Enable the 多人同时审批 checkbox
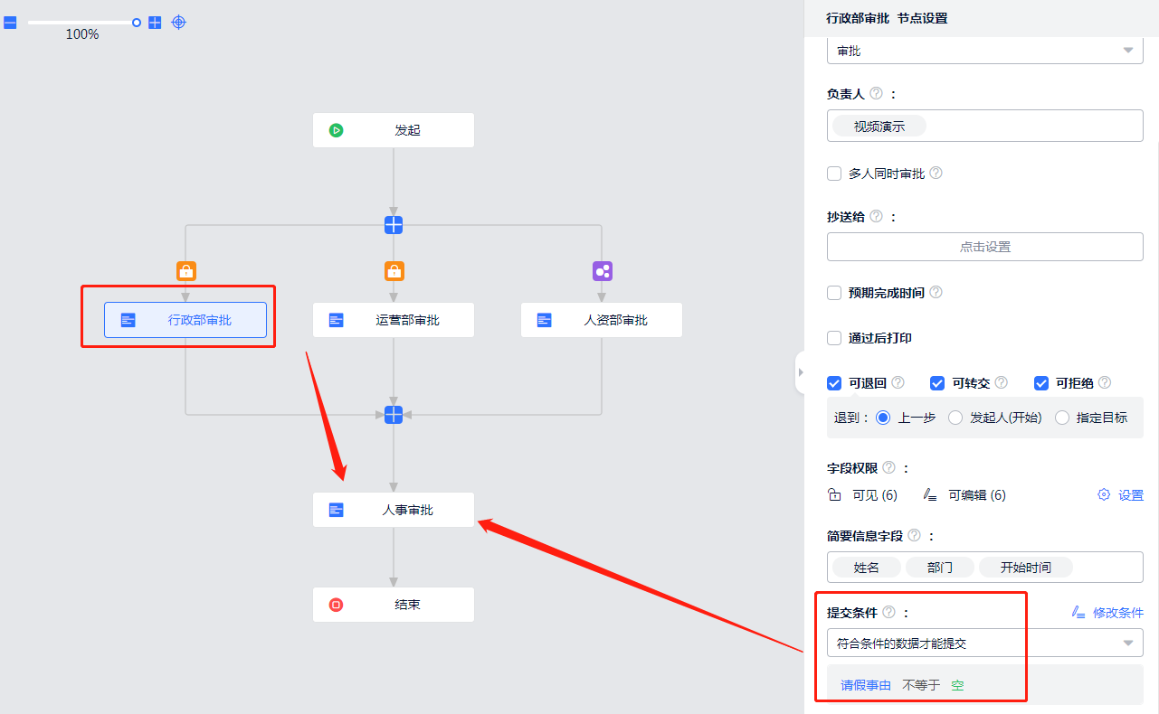 click(x=834, y=174)
